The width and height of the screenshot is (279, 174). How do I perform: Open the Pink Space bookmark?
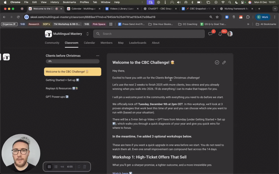(99, 24)
